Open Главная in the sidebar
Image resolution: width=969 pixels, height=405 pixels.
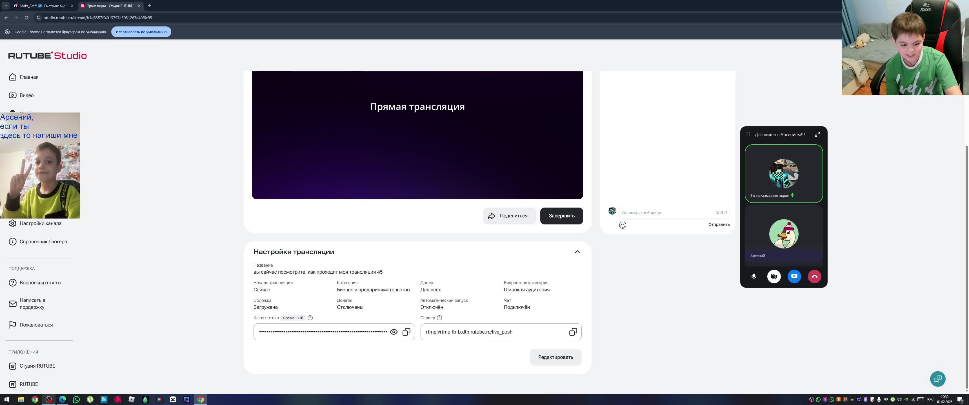29,77
